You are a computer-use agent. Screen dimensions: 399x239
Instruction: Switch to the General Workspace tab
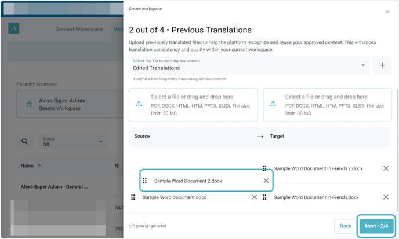click(79, 29)
